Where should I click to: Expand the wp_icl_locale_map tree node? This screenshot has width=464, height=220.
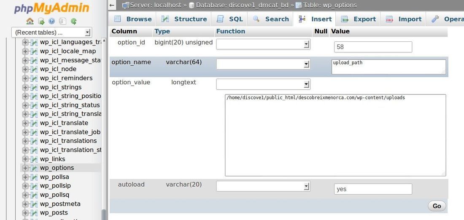(x=25, y=51)
